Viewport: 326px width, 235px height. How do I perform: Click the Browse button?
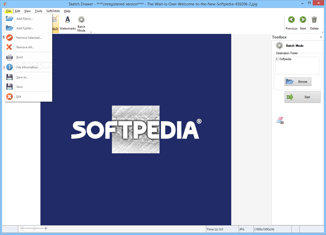[298, 82]
